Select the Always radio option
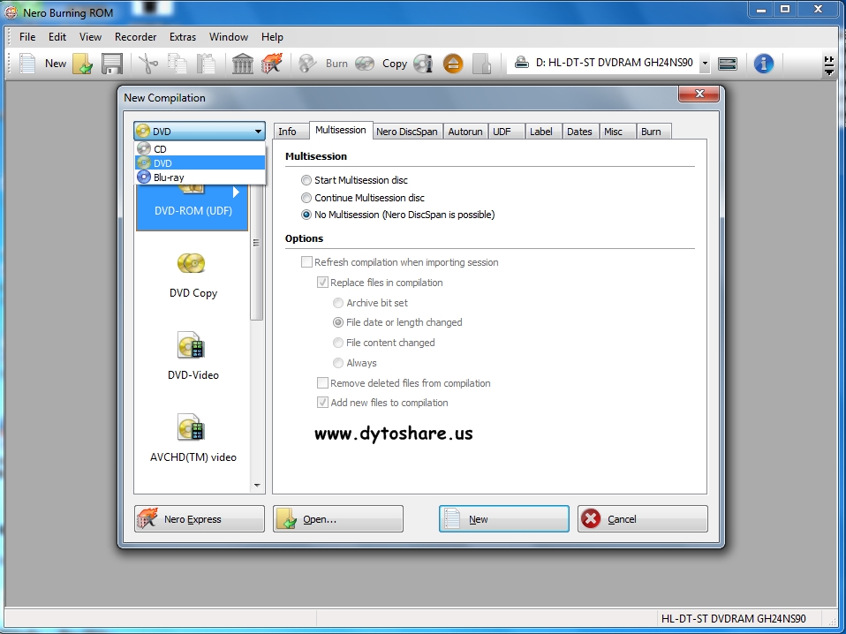 point(354,363)
